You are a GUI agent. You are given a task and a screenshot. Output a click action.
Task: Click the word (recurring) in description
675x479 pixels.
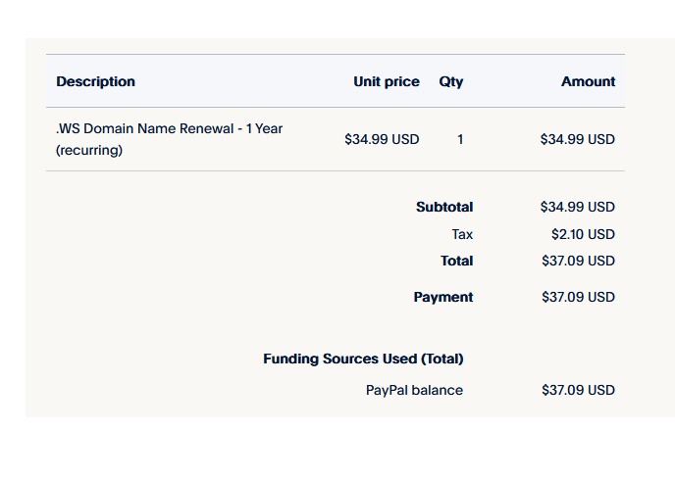[x=89, y=150]
